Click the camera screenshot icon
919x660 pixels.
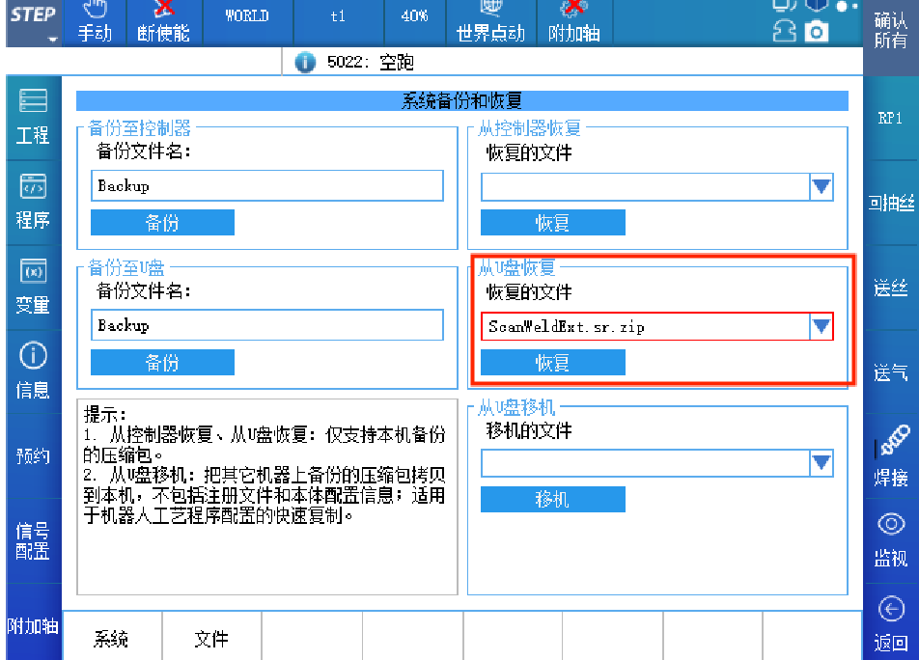coord(817,32)
